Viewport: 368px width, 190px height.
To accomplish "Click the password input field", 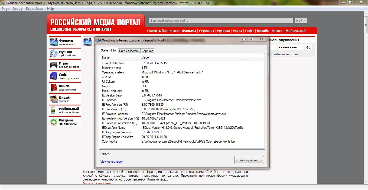I will click(291, 47).
